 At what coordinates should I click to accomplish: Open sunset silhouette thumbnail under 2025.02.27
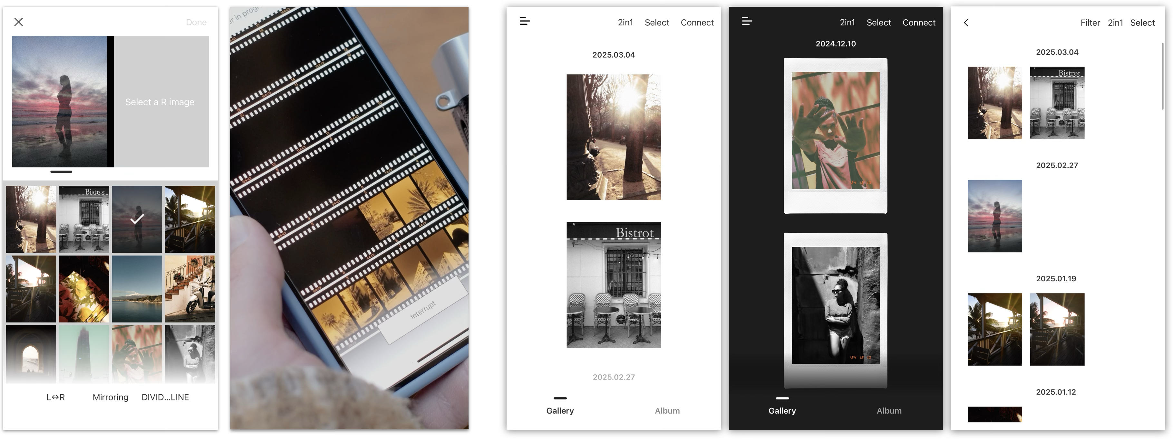[995, 216]
